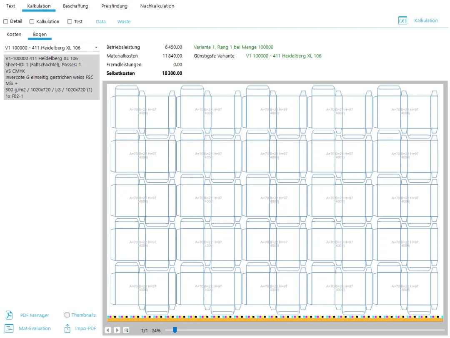Open the Preisfindung tab
Viewport: 450px width, 338px height.
(x=114, y=6)
